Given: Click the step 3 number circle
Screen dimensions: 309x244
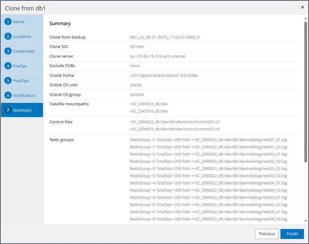Looking at the screenshot, I should coord(8,51).
